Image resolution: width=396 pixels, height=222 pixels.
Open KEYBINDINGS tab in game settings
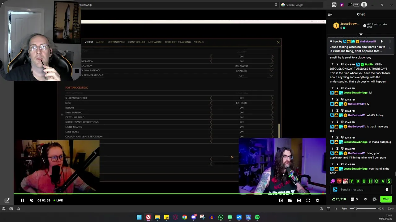(116, 42)
